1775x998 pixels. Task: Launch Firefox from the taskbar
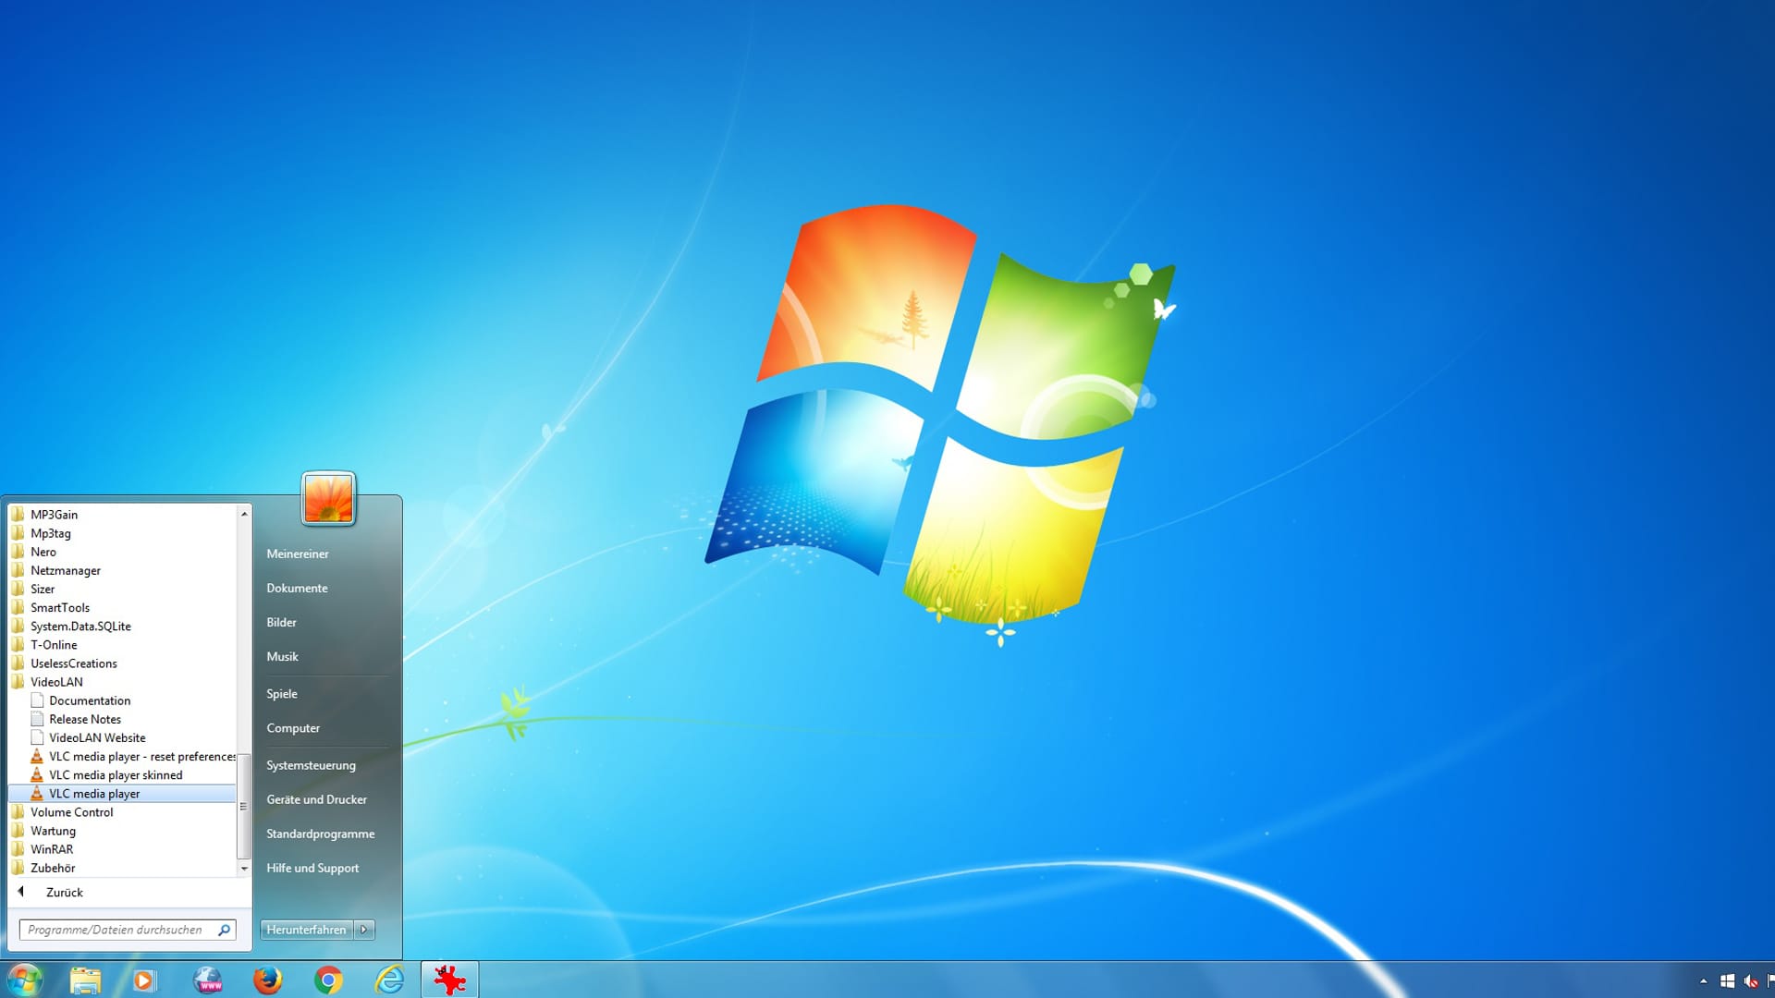(x=268, y=980)
